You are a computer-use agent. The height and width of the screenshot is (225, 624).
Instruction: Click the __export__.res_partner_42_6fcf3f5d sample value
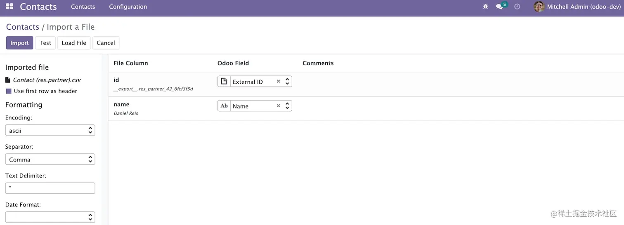coord(153,89)
